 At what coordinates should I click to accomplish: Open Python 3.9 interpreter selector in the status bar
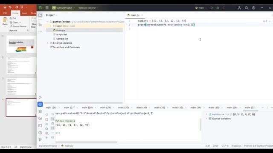pos(258,146)
